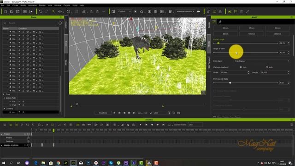Click the Windows Start button
Screen dimensions: 295x166
pos(3,163)
